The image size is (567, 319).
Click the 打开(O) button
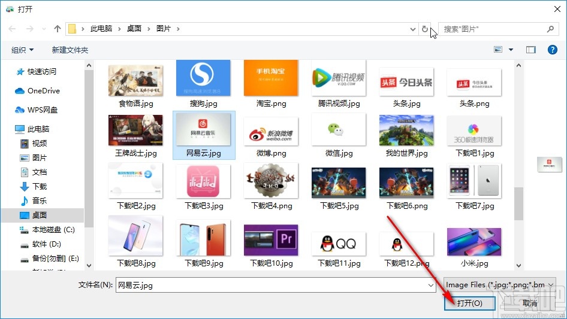(x=469, y=303)
